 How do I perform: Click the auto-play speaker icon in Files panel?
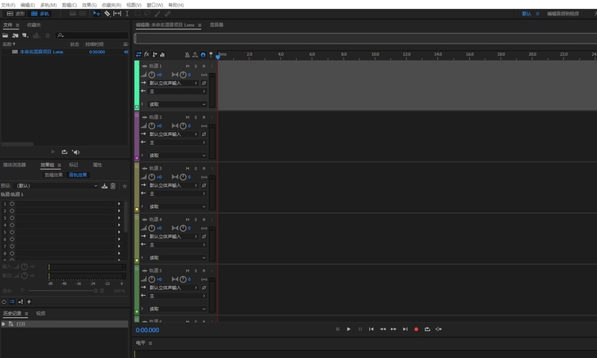pyautogui.click(x=75, y=152)
